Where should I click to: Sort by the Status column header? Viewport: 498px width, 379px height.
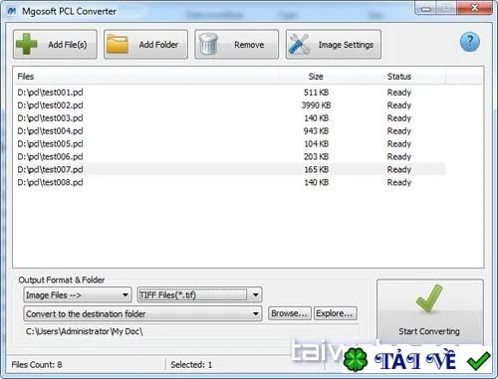(399, 77)
